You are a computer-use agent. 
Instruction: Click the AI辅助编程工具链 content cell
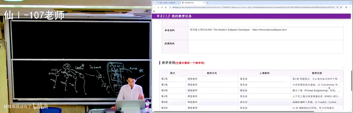317,102
